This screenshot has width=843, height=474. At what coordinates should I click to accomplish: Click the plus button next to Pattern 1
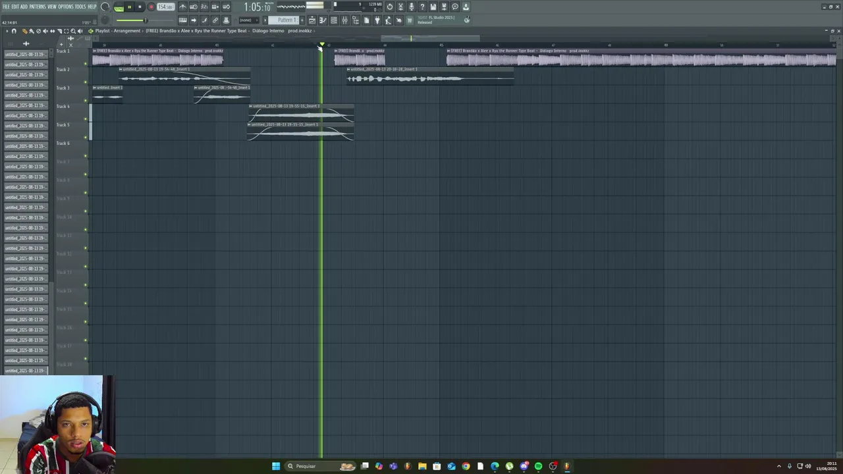point(303,20)
